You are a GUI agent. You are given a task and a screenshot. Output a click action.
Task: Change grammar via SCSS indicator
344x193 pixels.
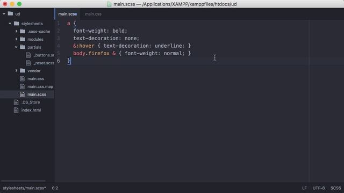pos(335,188)
